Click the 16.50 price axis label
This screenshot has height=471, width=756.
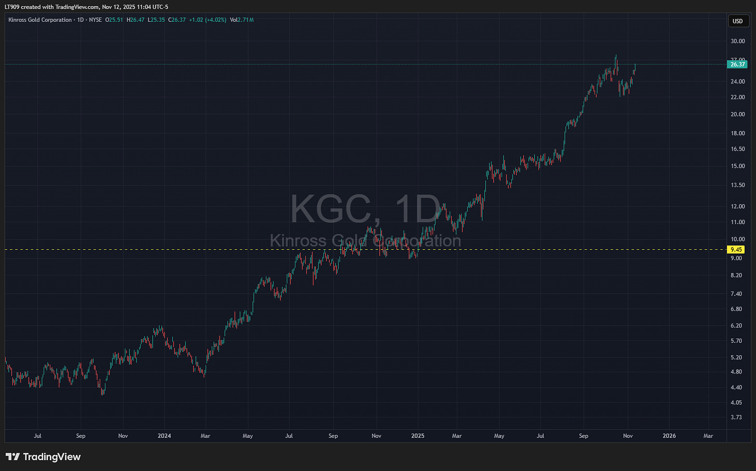tap(737, 149)
